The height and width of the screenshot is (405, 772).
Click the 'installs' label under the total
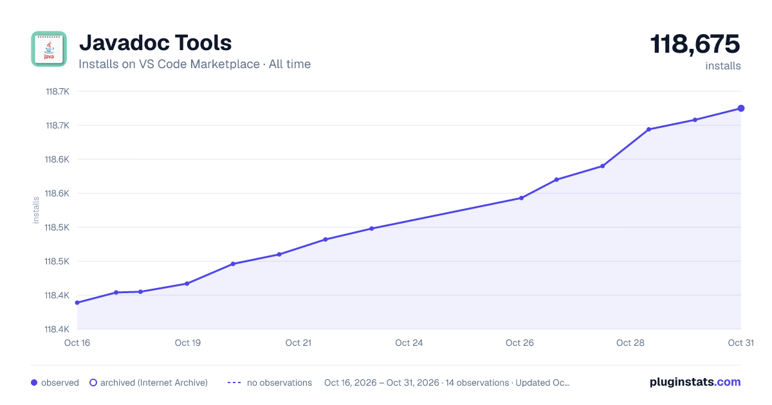point(723,66)
